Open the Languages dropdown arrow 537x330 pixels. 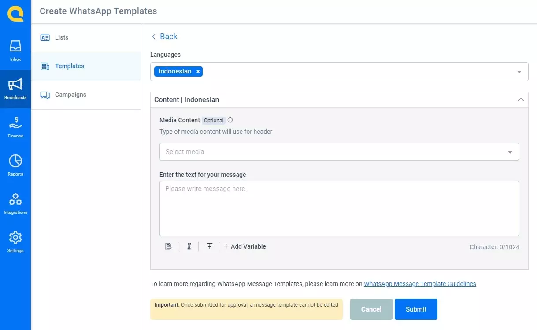519,72
